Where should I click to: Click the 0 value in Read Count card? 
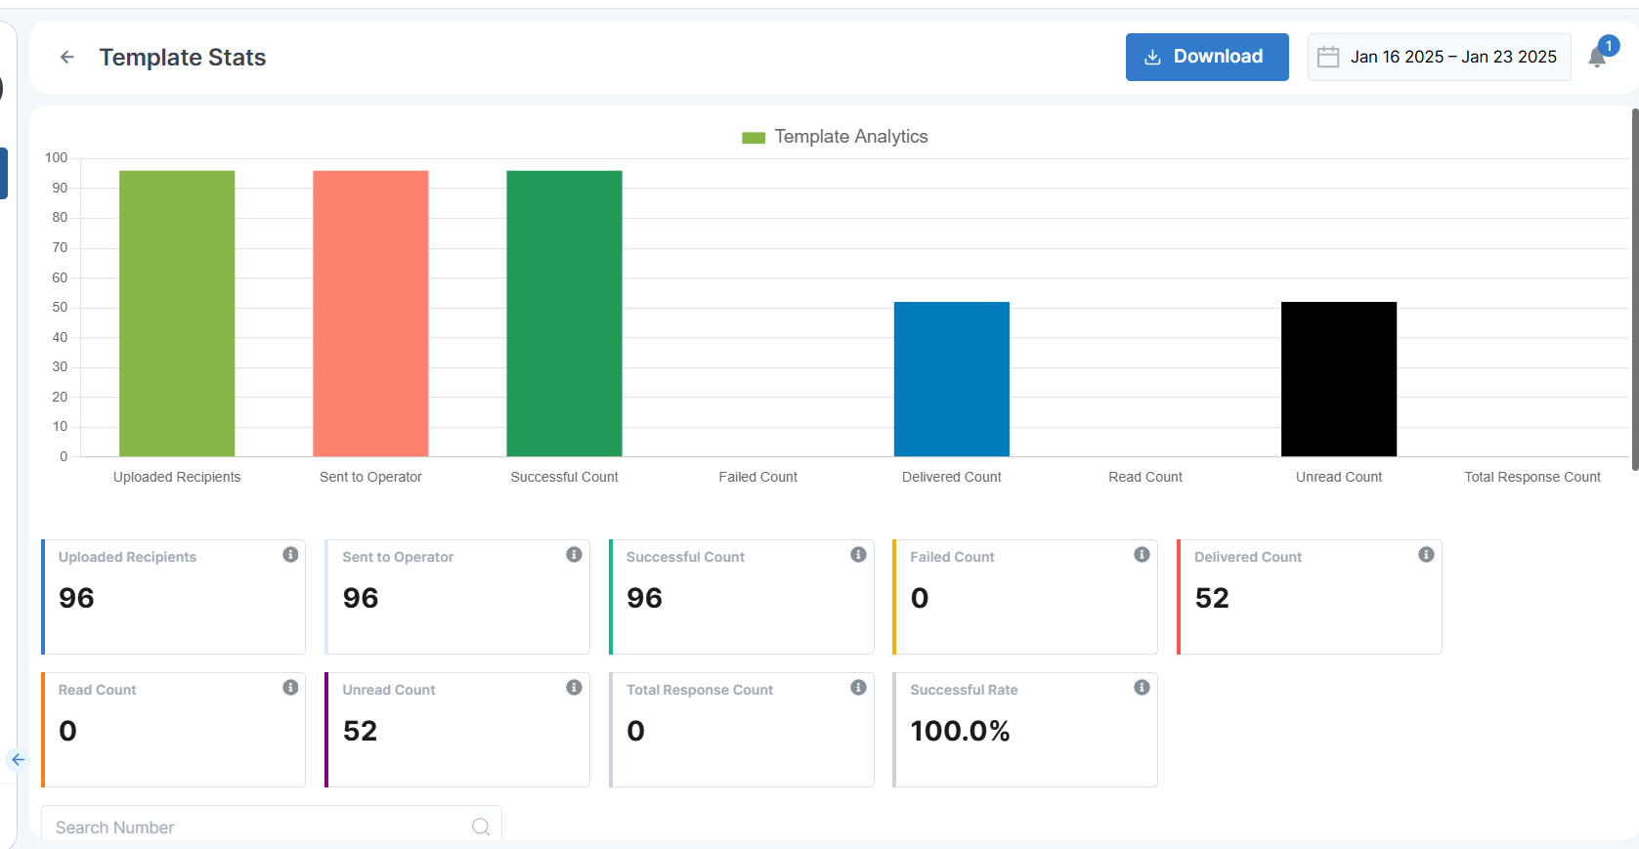[67, 731]
